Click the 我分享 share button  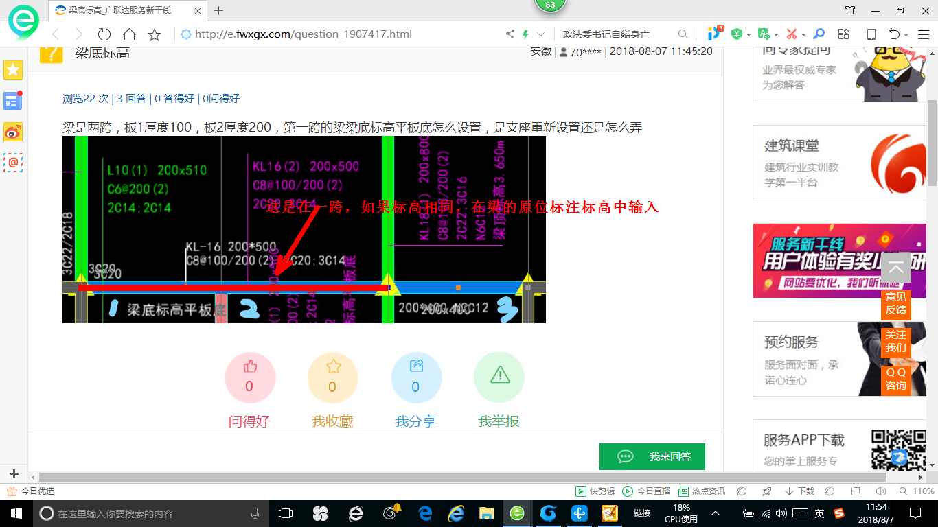pyautogui.click(x=416, y=378)
